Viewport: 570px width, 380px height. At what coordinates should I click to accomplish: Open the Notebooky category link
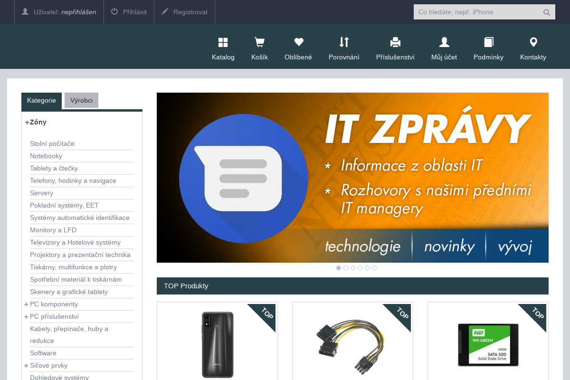46,156
